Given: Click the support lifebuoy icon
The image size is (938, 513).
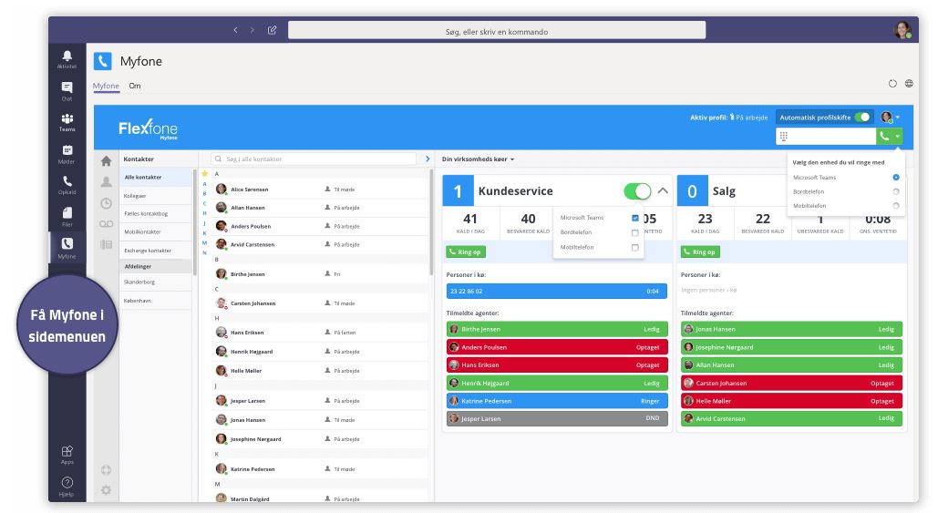Looking at the screenshot, I should tap(107, 470).
